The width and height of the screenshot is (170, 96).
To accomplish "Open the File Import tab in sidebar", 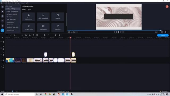I will coord(2,7).
